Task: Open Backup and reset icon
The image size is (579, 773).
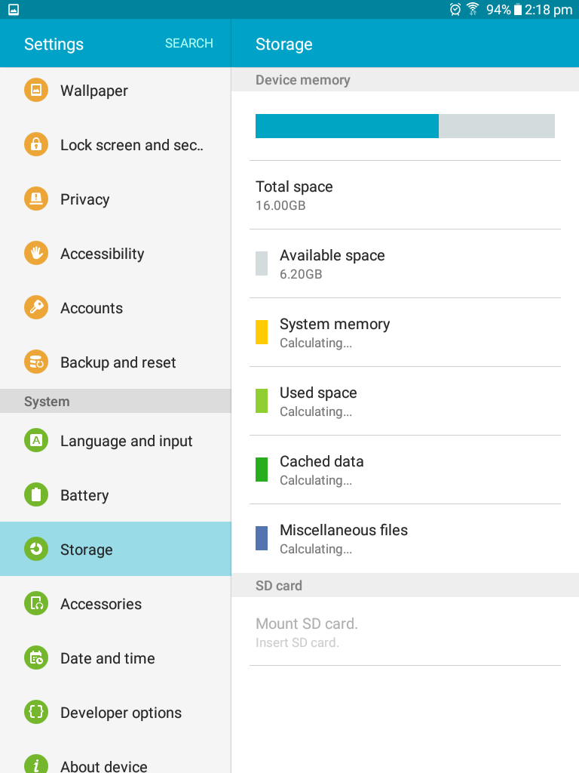Action: click(36, 362)
